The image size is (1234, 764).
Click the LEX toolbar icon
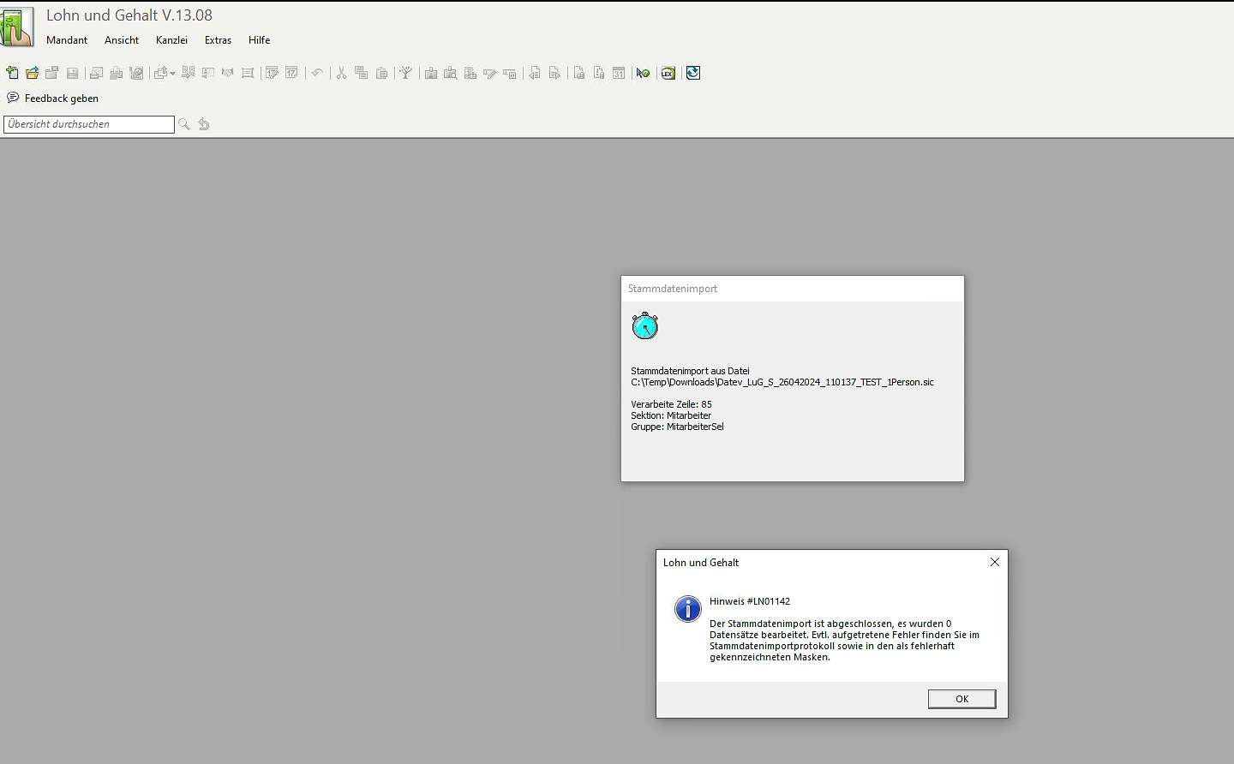pos(668,73)
